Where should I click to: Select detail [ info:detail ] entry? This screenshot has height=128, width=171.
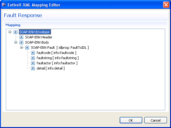click(x=51, y=68)
